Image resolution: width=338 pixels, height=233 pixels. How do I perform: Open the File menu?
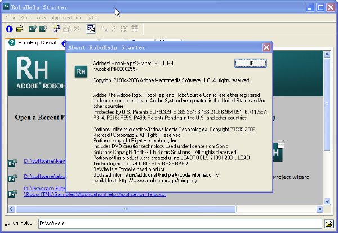click(x=10, y=17)
